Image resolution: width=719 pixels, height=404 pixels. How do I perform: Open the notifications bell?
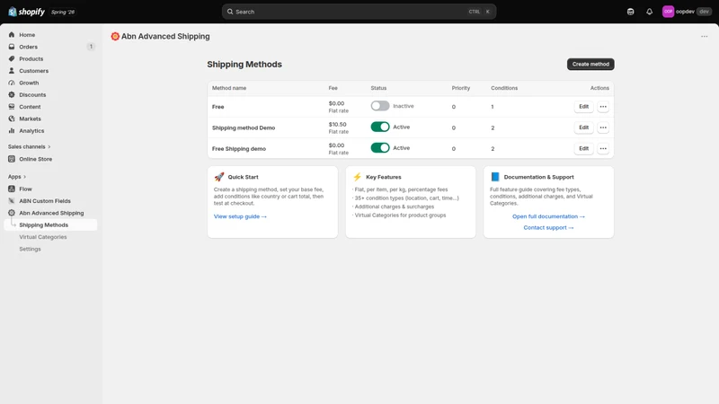click(x=649, y=12)
